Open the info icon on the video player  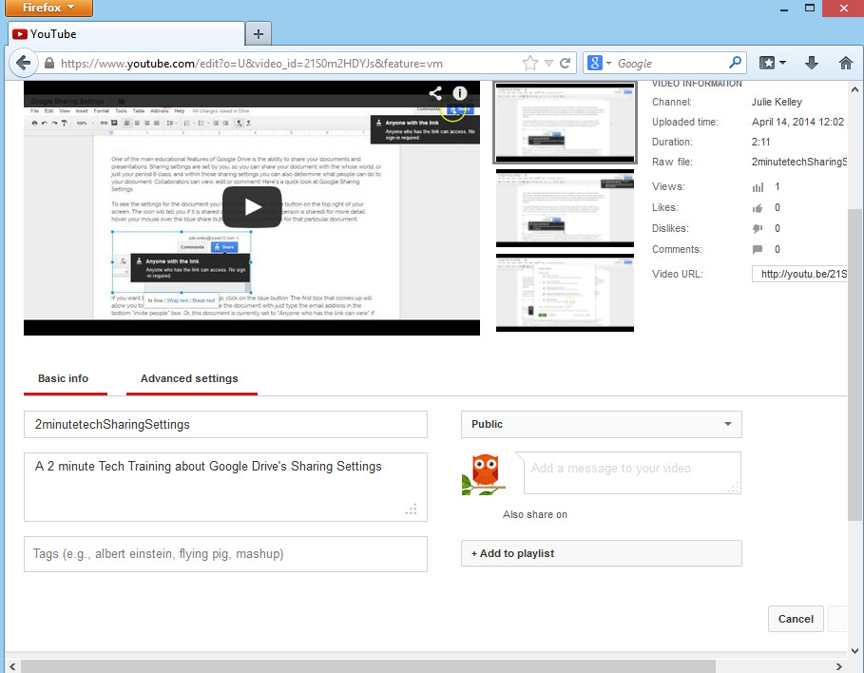pos(459,93)
